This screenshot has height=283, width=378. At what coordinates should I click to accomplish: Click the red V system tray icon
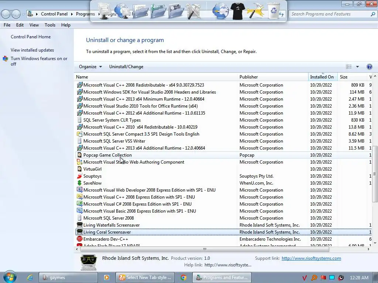(305, 278)
